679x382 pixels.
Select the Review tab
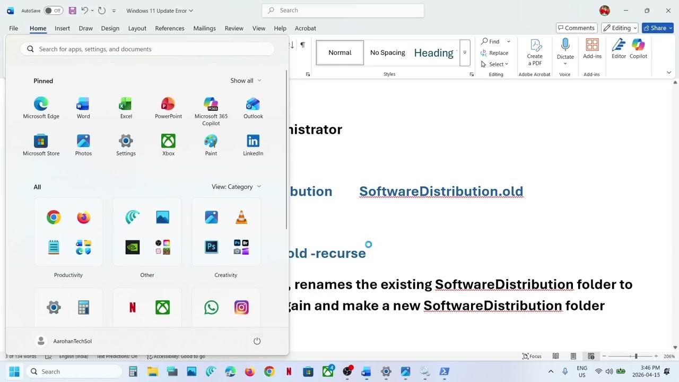234,28
